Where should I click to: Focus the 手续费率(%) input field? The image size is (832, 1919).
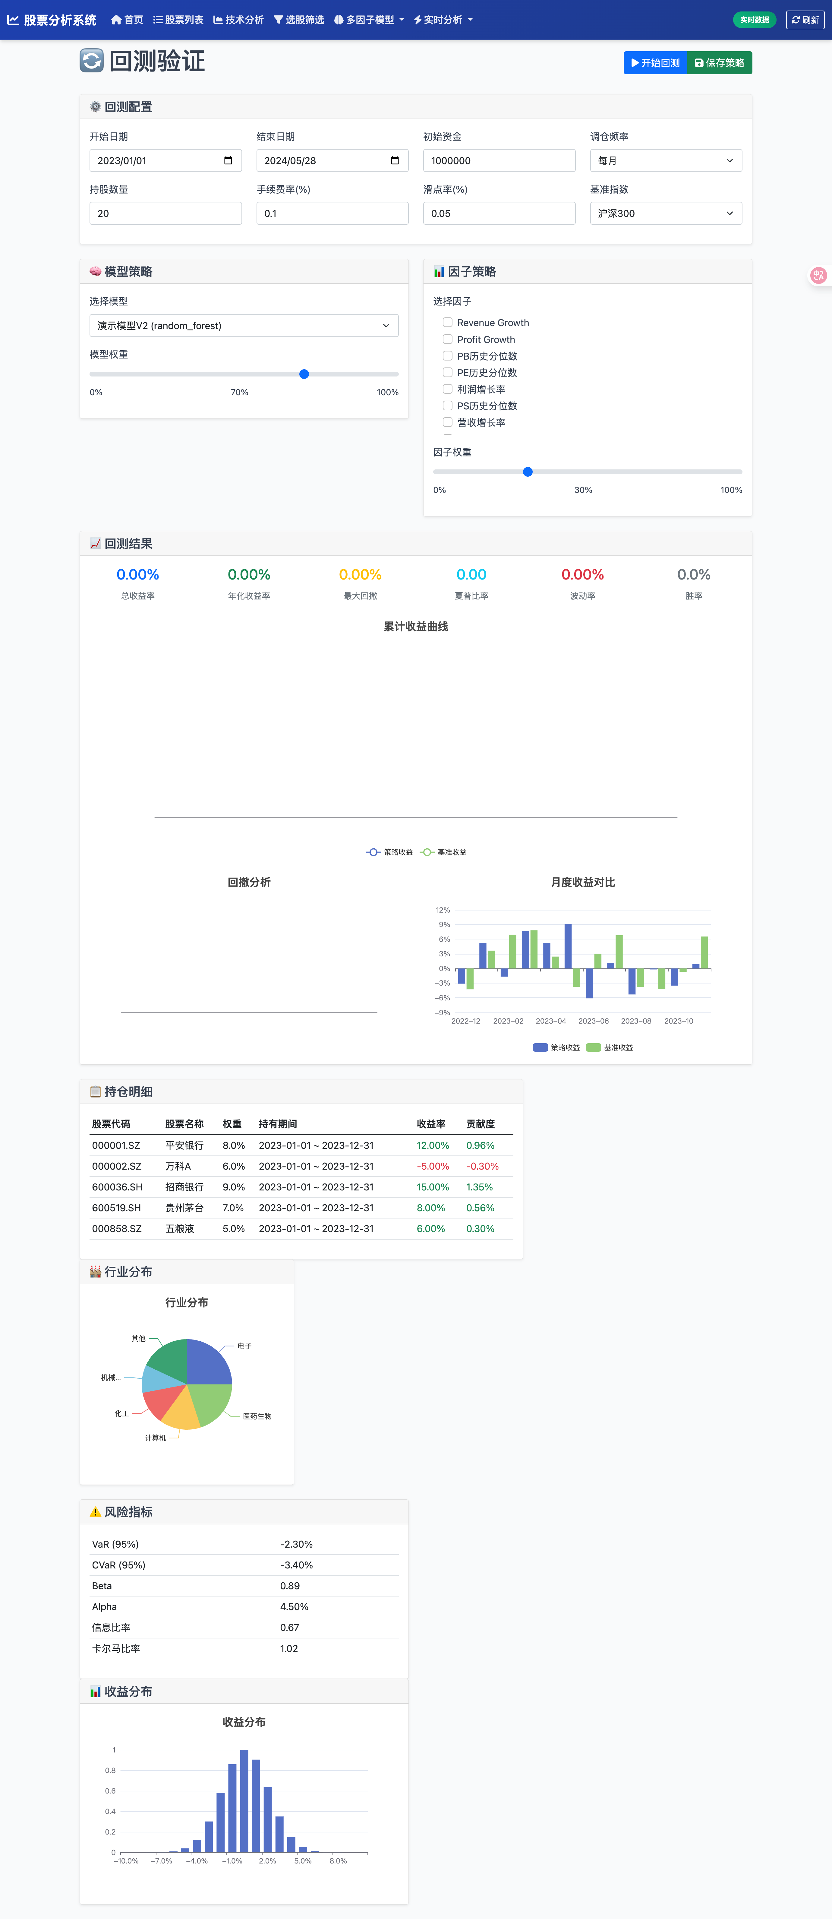click(333, 213)
